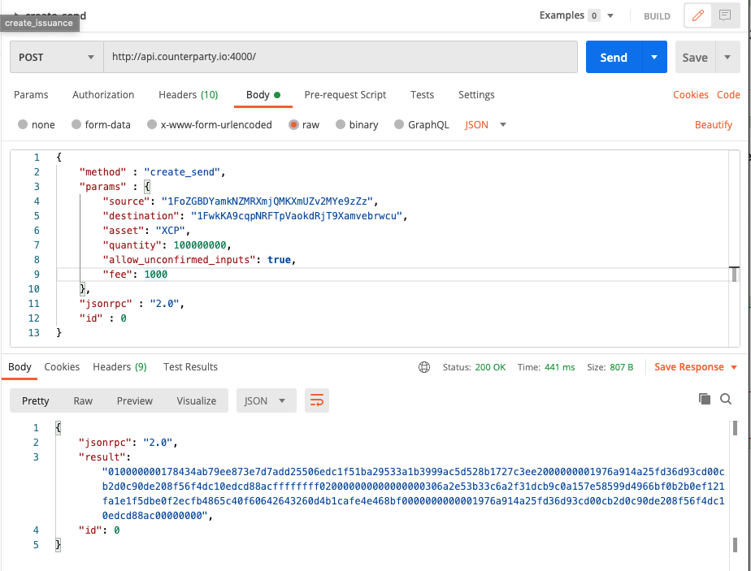The width and height of the screenshot is (751, 571).
Task: Click the result hex string in response
Action: point(414,494)
